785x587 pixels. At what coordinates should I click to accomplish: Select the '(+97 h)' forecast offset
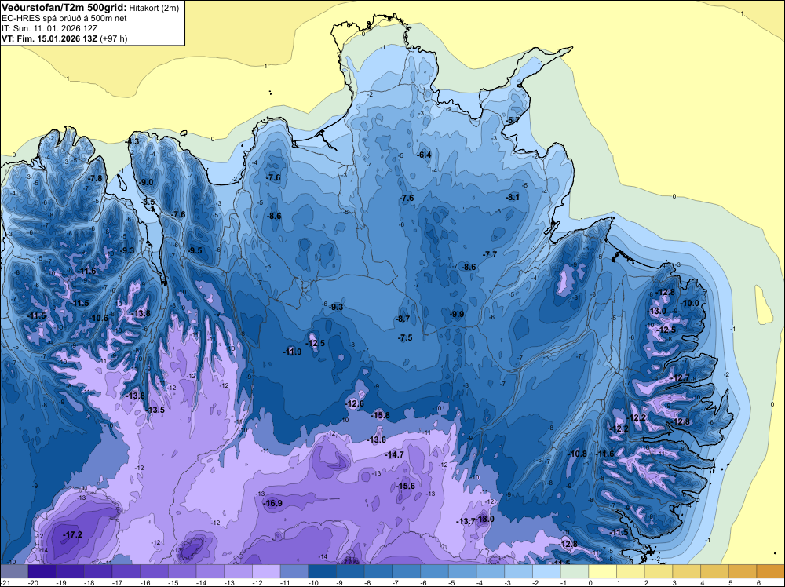tap(114, 38)
